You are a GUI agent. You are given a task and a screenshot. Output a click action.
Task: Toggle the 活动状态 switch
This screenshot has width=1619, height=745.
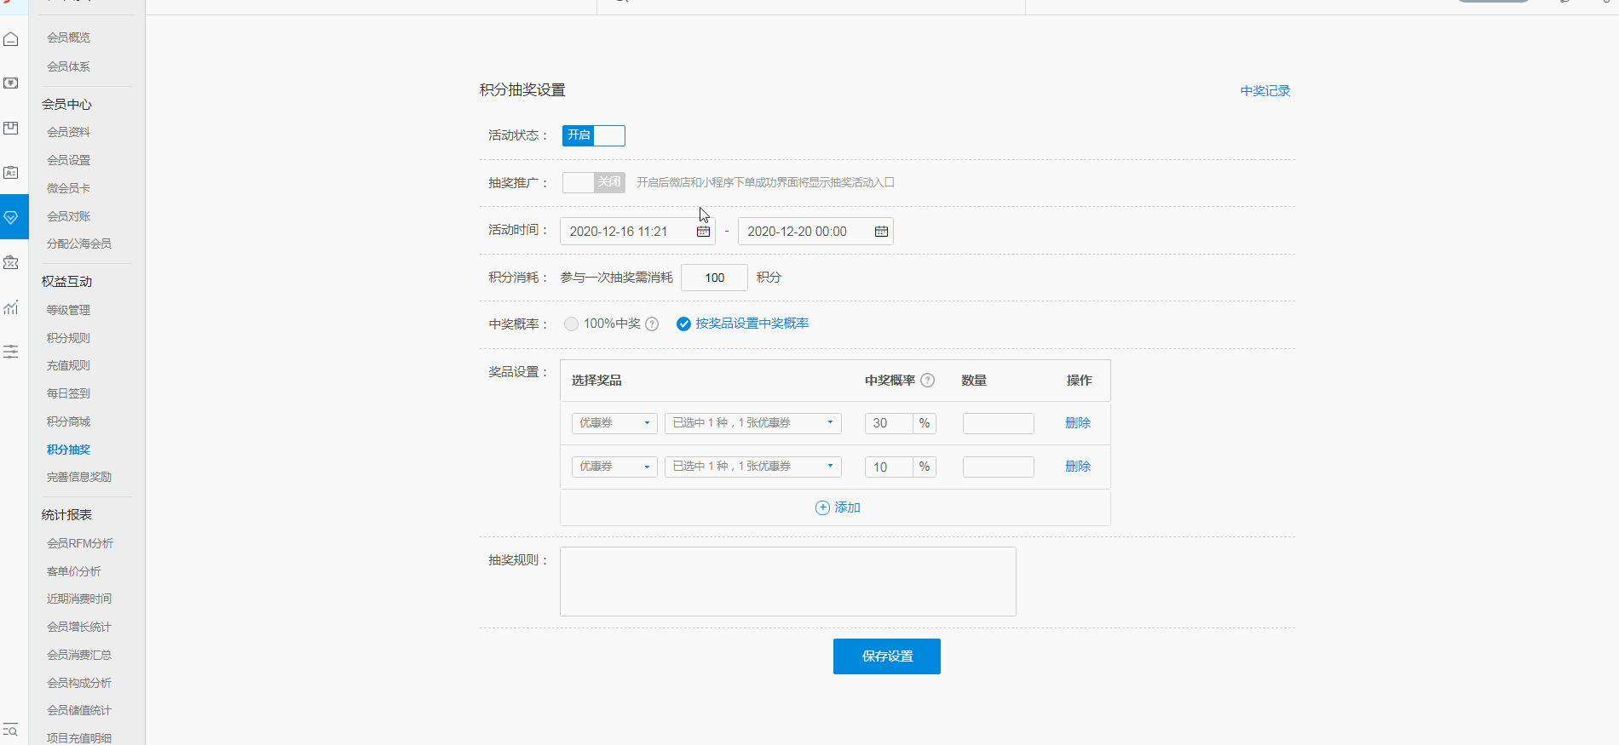point(593,135)
